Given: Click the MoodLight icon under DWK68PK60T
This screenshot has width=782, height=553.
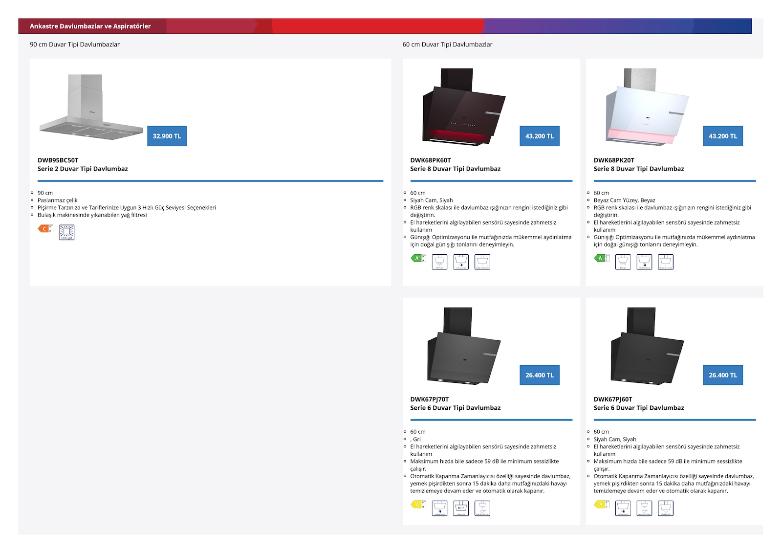Looking at the screenshot, I should [x=439, y=262].
